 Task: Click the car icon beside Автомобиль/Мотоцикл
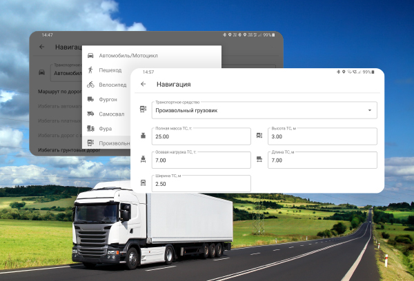coord(90,55)
